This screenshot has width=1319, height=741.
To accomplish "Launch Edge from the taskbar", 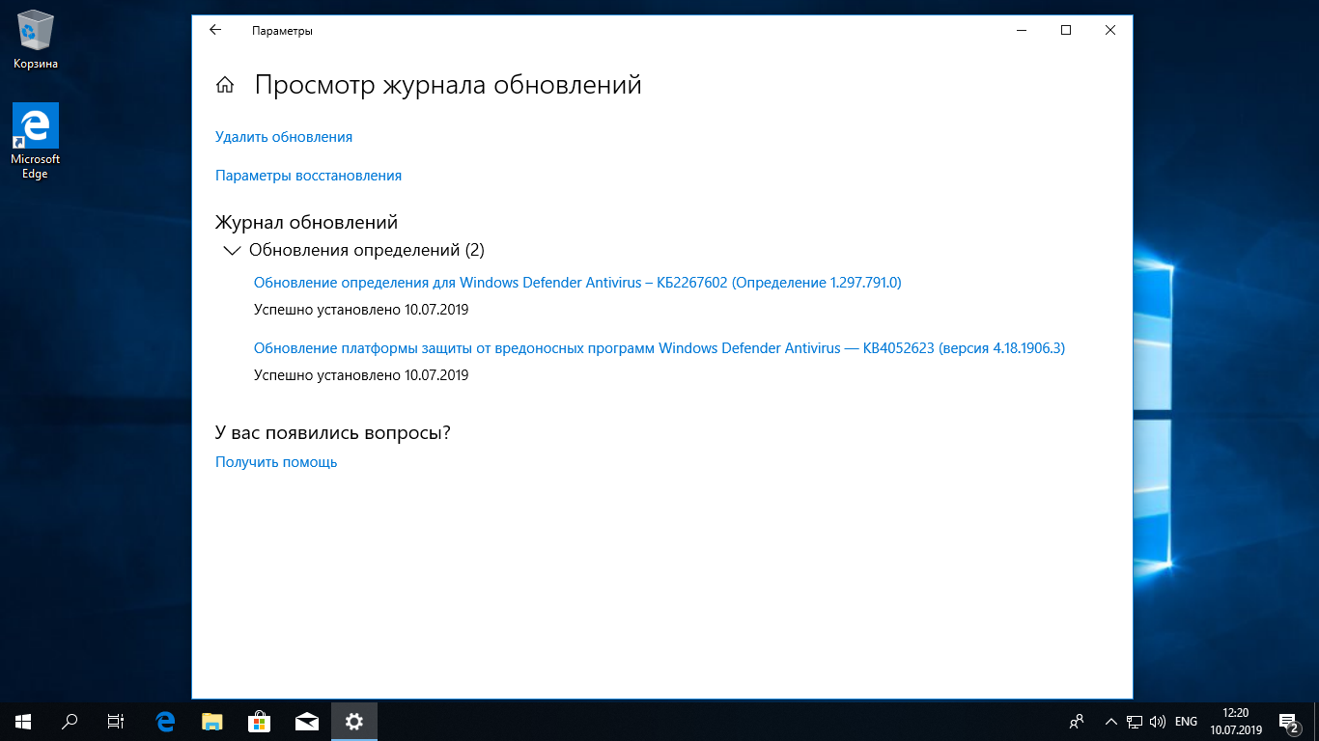I will point(165,721).
